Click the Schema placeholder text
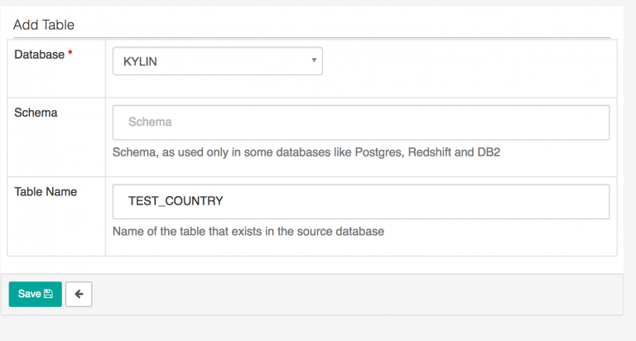Viewport: 636px width, 341px height. click(x=150, y=122)
